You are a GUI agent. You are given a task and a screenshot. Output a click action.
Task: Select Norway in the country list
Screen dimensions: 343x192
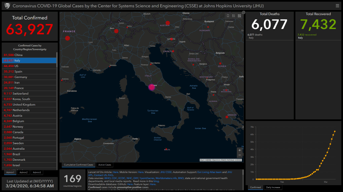(x=29, y=127)
